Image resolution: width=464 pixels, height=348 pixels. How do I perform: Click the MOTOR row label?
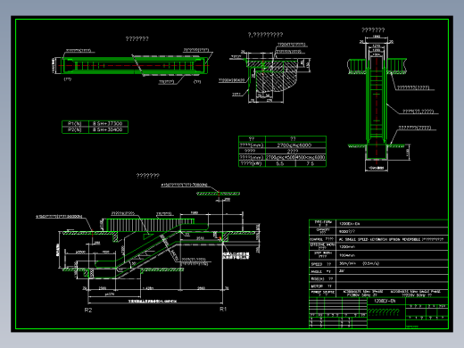click(x=321, y=286)
